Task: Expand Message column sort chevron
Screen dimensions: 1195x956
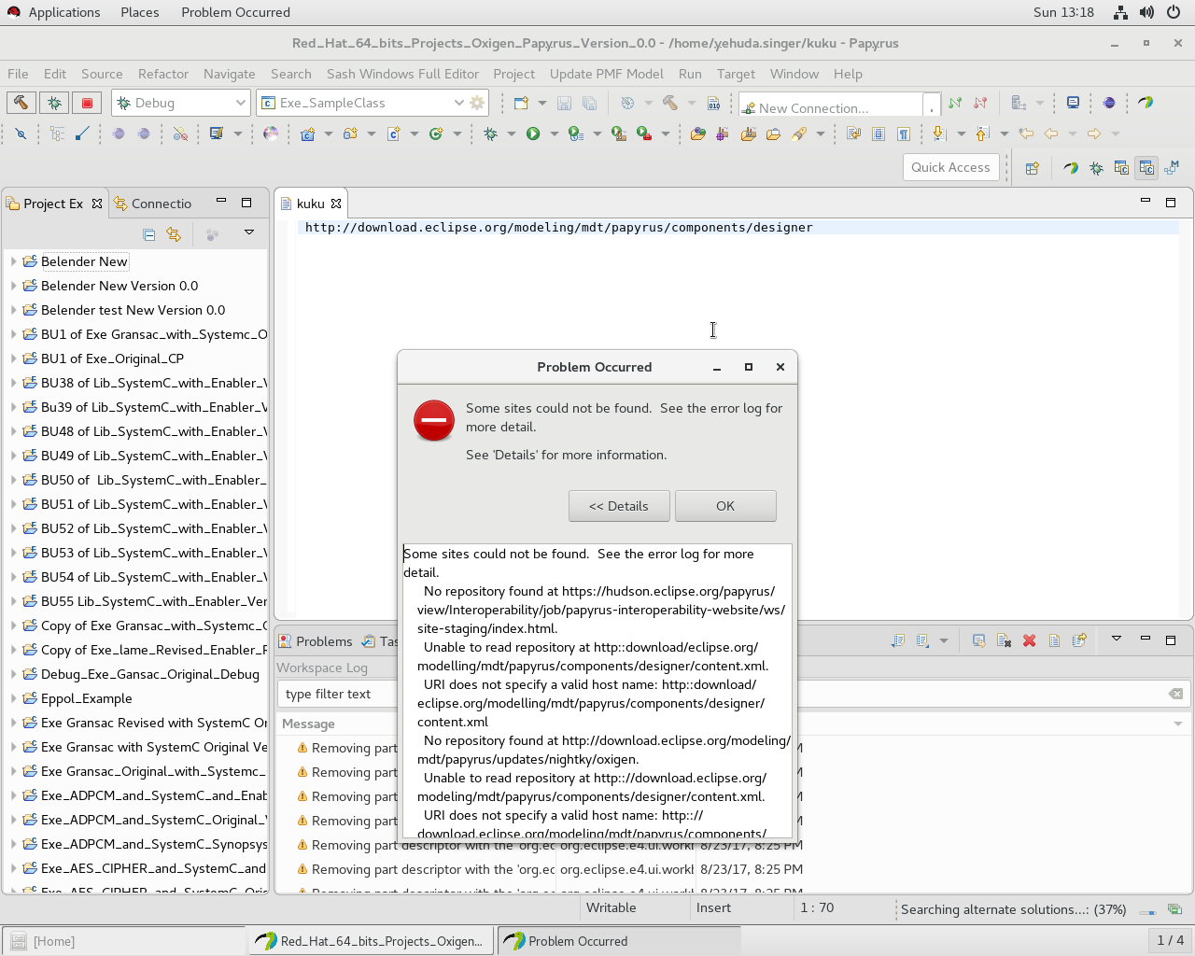Action: click(1178, 724)
